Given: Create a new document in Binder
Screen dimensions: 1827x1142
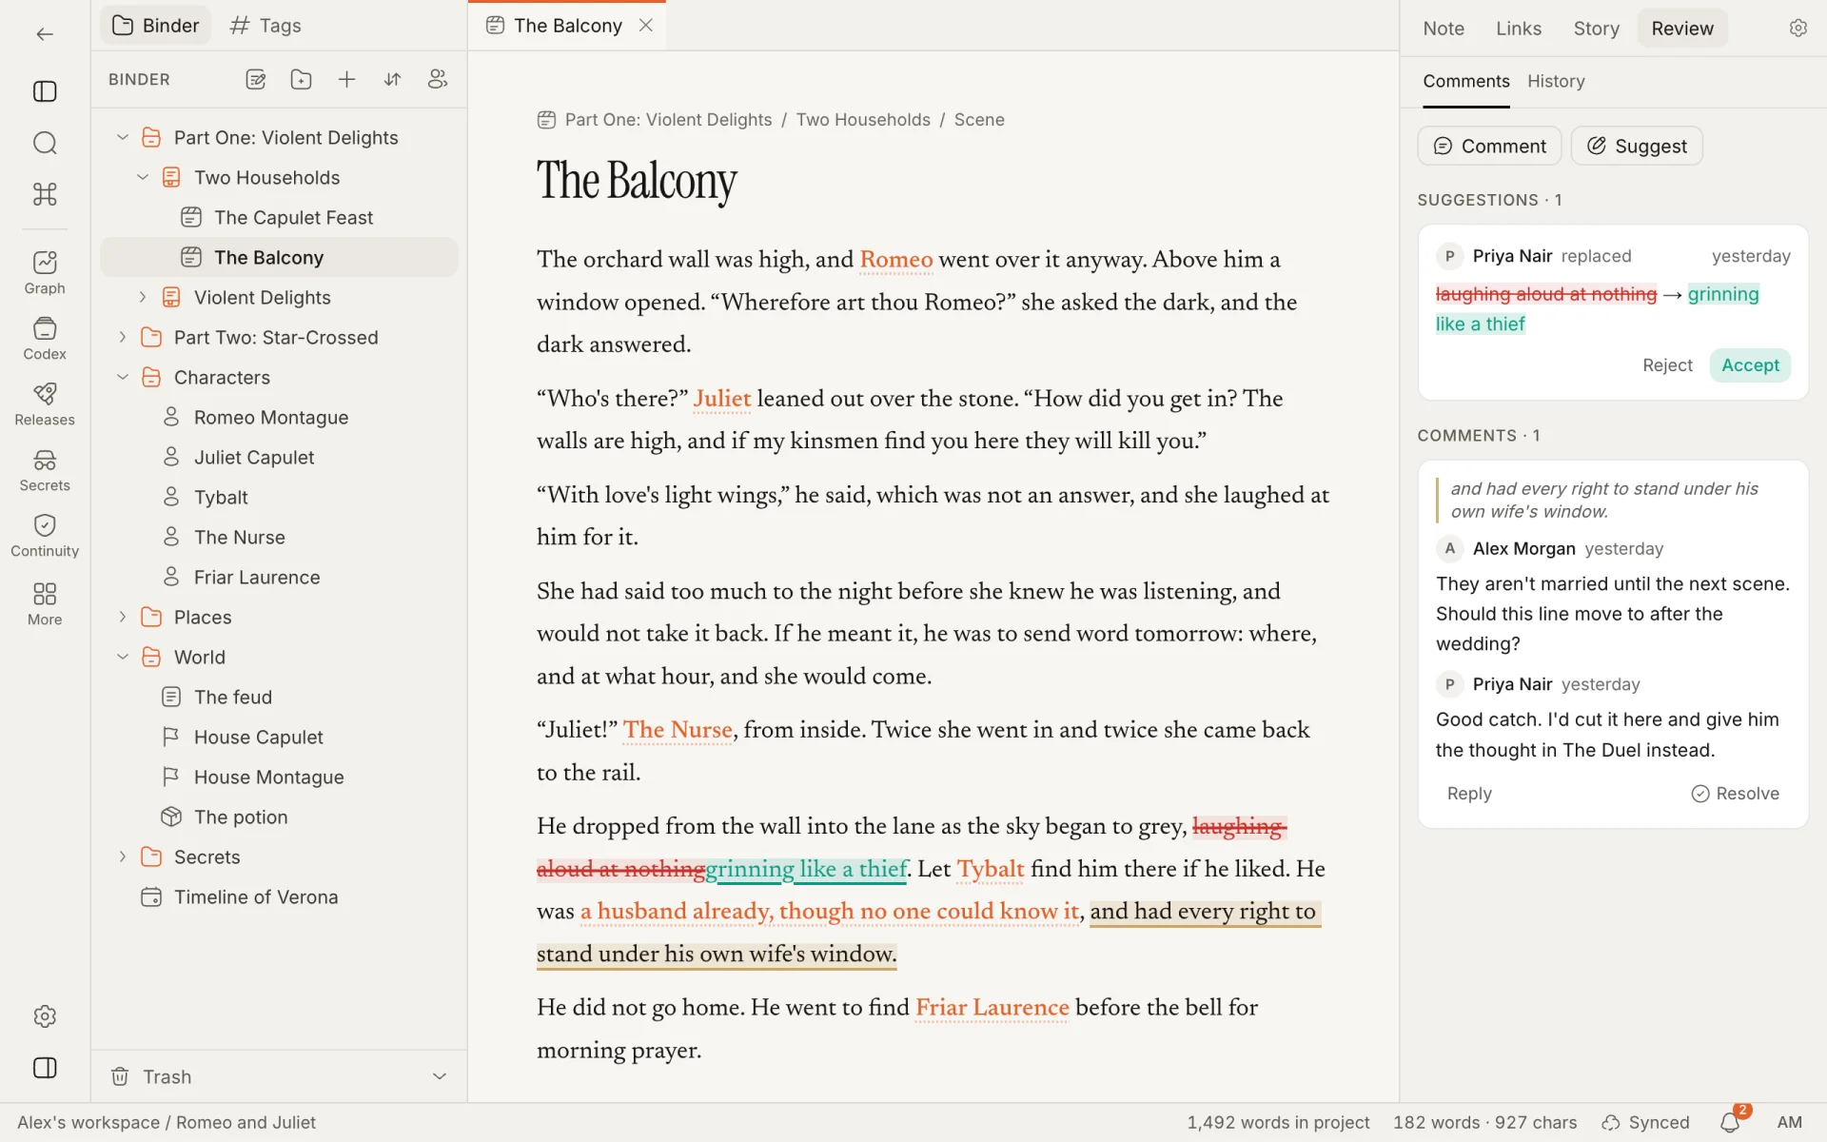Looking at the screenshot, I should click(256, 79).
